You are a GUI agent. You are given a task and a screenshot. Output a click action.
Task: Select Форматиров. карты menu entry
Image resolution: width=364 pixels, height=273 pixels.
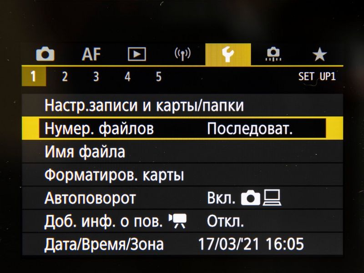pyautogui.click(x=182, y=175)
